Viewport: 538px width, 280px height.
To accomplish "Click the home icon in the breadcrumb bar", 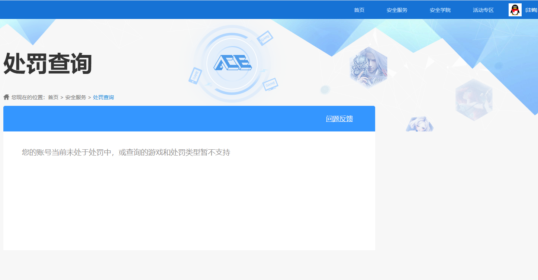I will pos(6,97).
